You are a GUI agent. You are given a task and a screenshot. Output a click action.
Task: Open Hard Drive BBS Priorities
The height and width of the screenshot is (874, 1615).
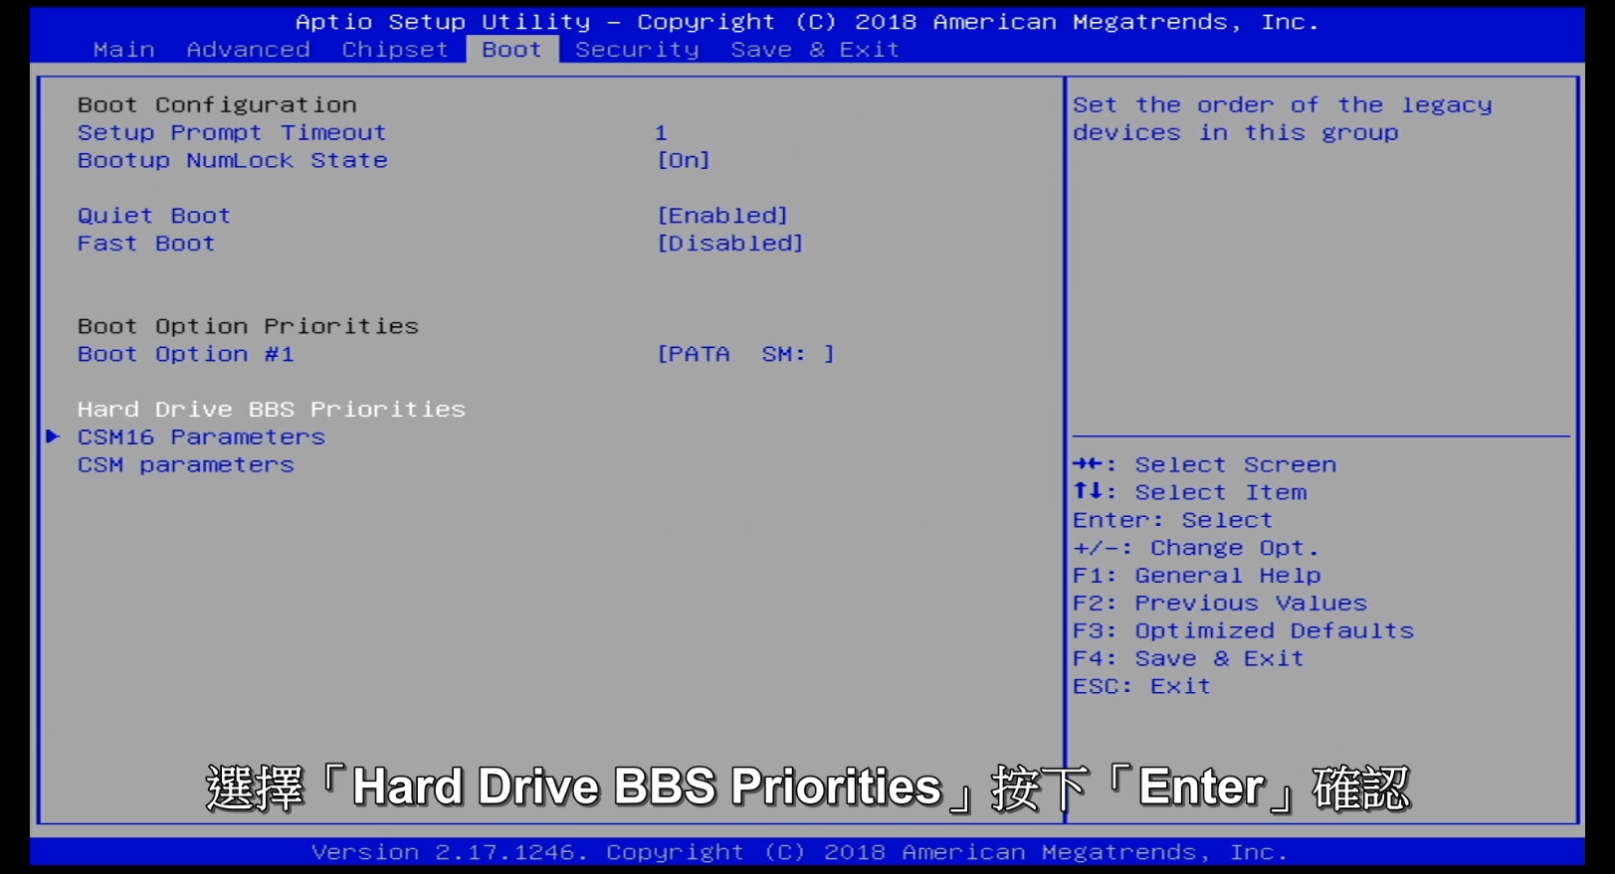coord(272,410)
